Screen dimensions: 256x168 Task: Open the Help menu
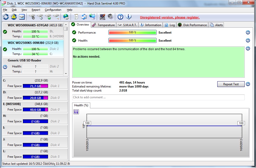70,10
